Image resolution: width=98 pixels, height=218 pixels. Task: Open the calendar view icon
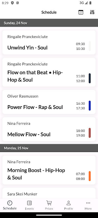81,12
